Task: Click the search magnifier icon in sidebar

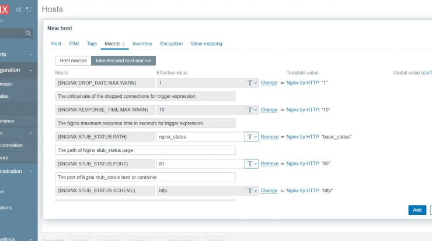Action: (x=28, y=33)
